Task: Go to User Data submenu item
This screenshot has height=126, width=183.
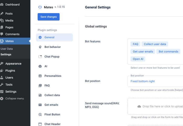Action: pos(7,49)
